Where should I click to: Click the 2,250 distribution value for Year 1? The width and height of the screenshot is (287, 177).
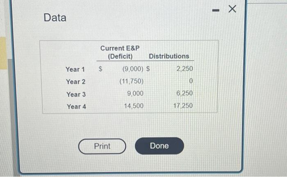184,69
